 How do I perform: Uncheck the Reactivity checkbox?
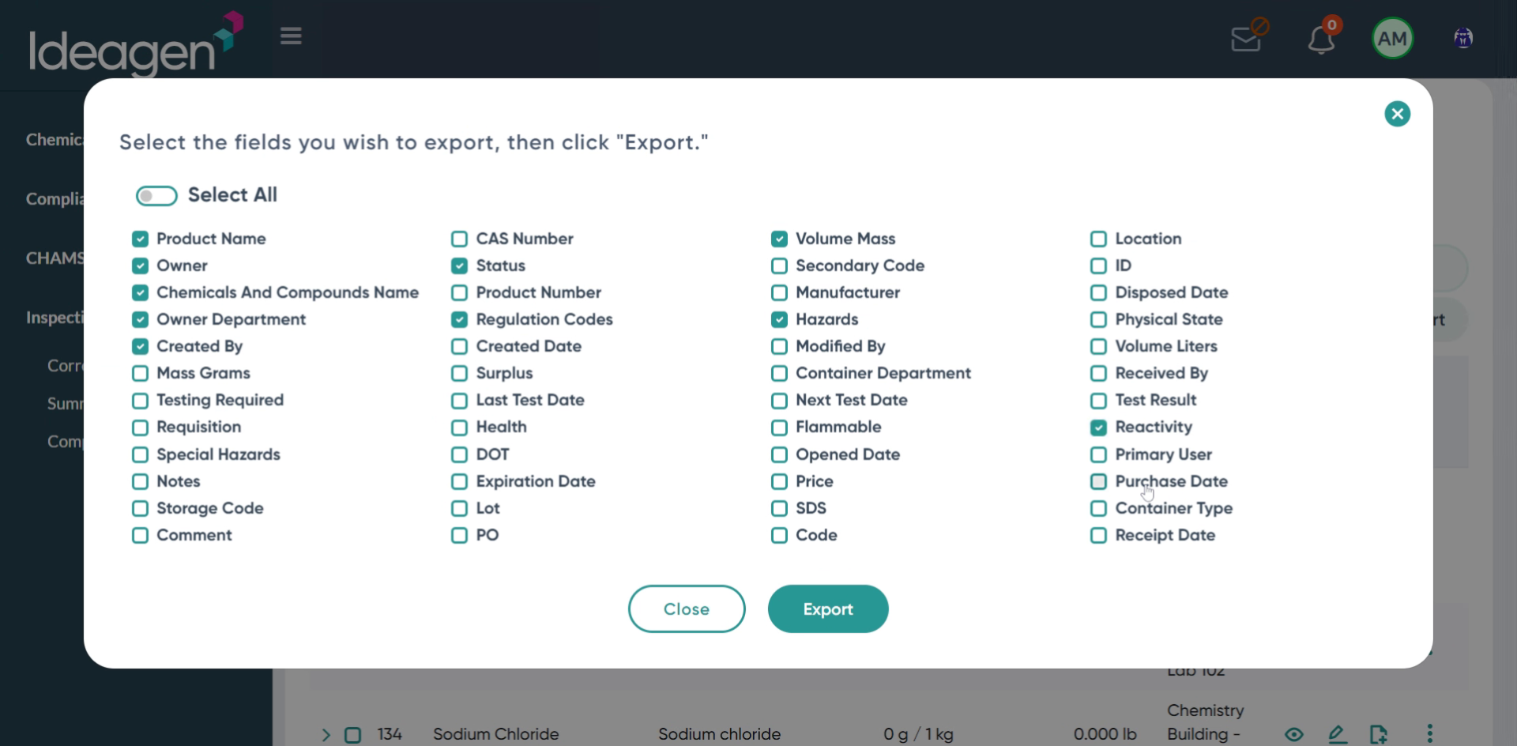(x=1098, y=428)
